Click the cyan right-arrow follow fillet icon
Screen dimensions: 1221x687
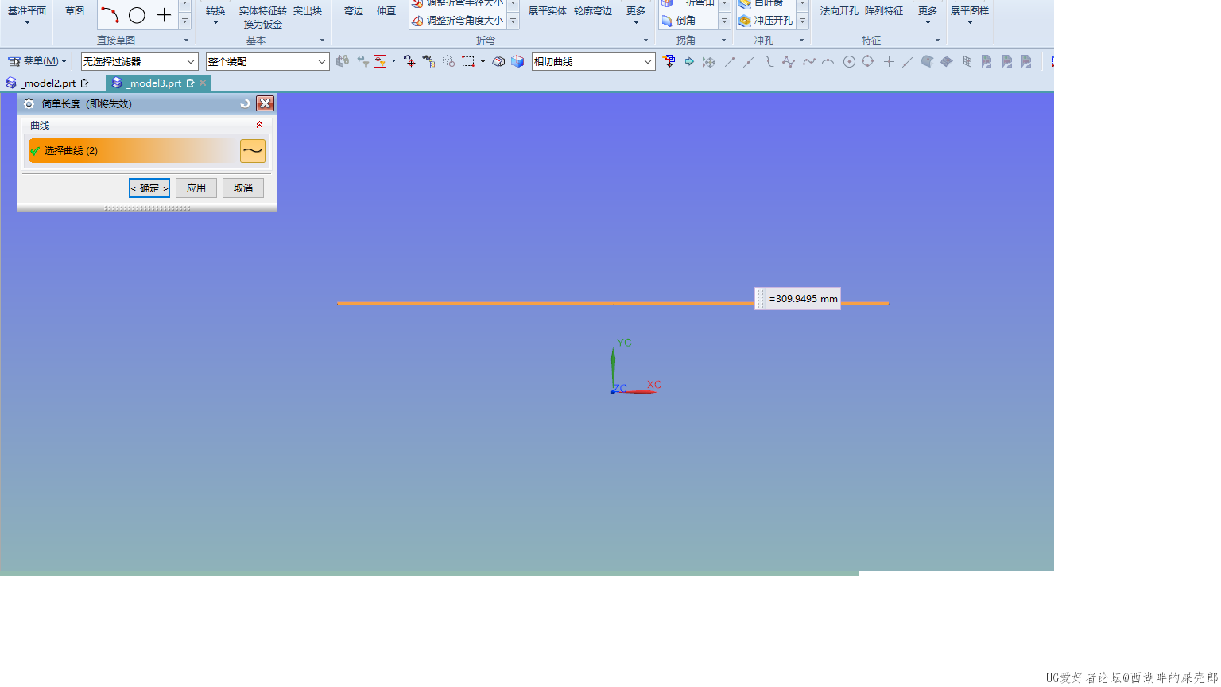pyautogui.click(x=689, y=61)
